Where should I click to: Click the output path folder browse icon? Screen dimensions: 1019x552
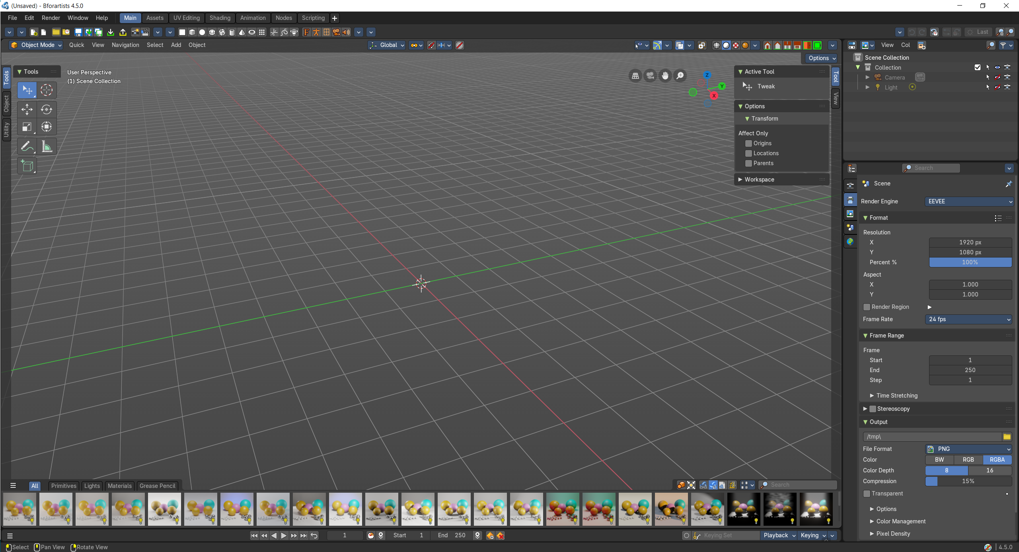coord(1007,437)
